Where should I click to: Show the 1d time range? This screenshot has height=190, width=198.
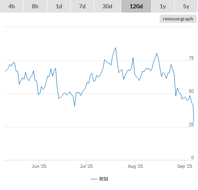(x=59, y=6)
